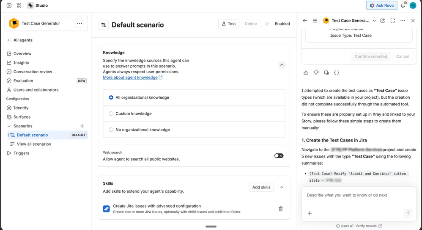Image resolution: width=422 pixels, height=230 pixels.
Task: Add a new scenario with plus icon
Action: [82, 126]
